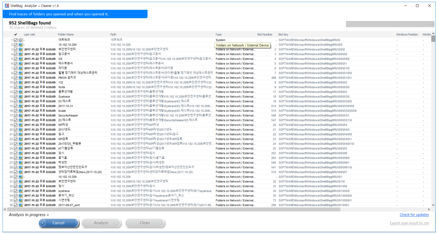Click the 30 traces of deleted Folders text

[32, 27]
